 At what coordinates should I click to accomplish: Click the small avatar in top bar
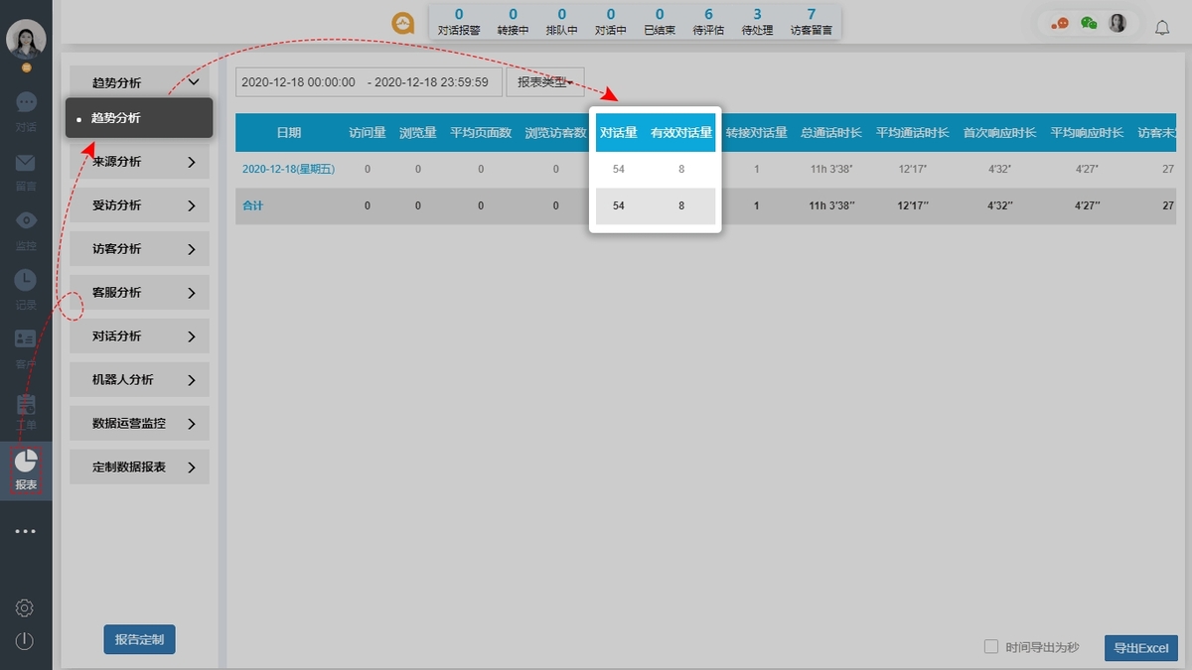tap(1117, 23)
